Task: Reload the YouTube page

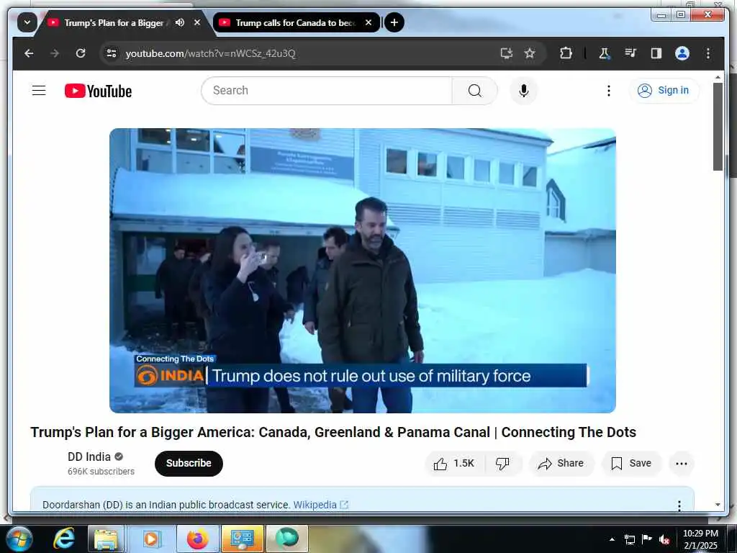Action: [x=81, y=53]
